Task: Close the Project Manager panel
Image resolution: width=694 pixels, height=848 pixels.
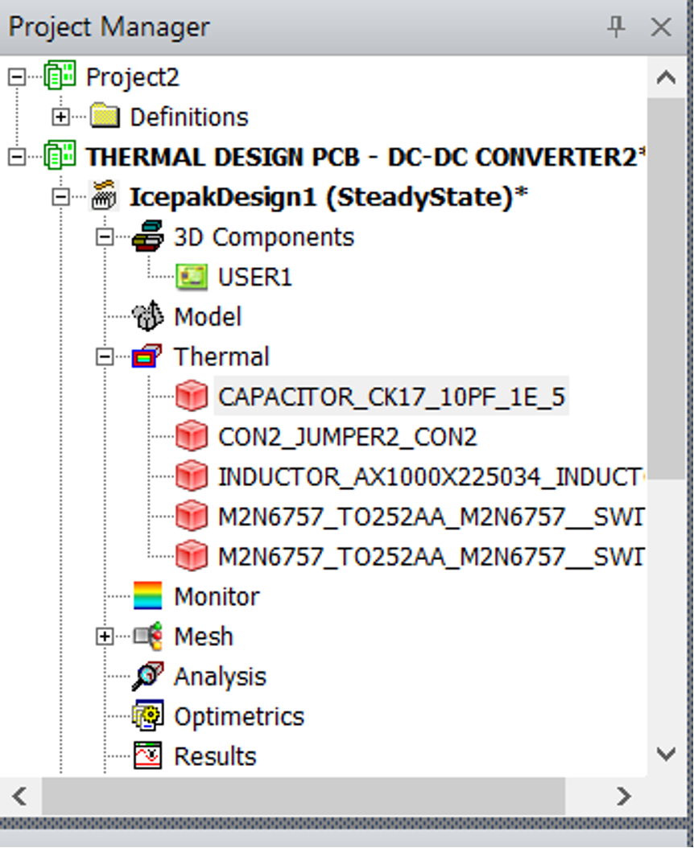Action: (661, 27)
